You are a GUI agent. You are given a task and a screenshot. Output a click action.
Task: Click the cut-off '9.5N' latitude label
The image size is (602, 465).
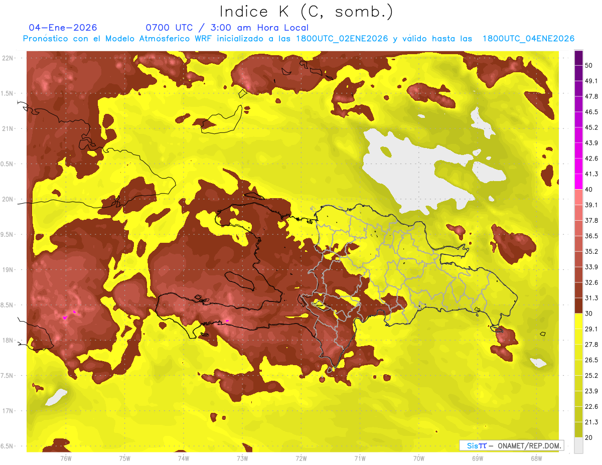coord(8,235)
